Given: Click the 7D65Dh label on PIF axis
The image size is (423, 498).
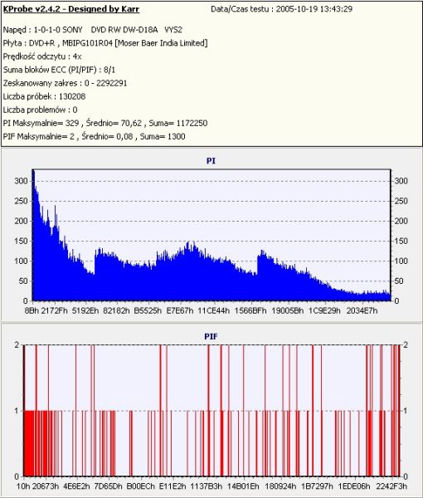Looking at the screenshot, I should 109,486.
